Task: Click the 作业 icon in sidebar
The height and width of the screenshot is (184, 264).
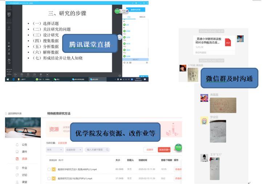Action: point(17,168)
